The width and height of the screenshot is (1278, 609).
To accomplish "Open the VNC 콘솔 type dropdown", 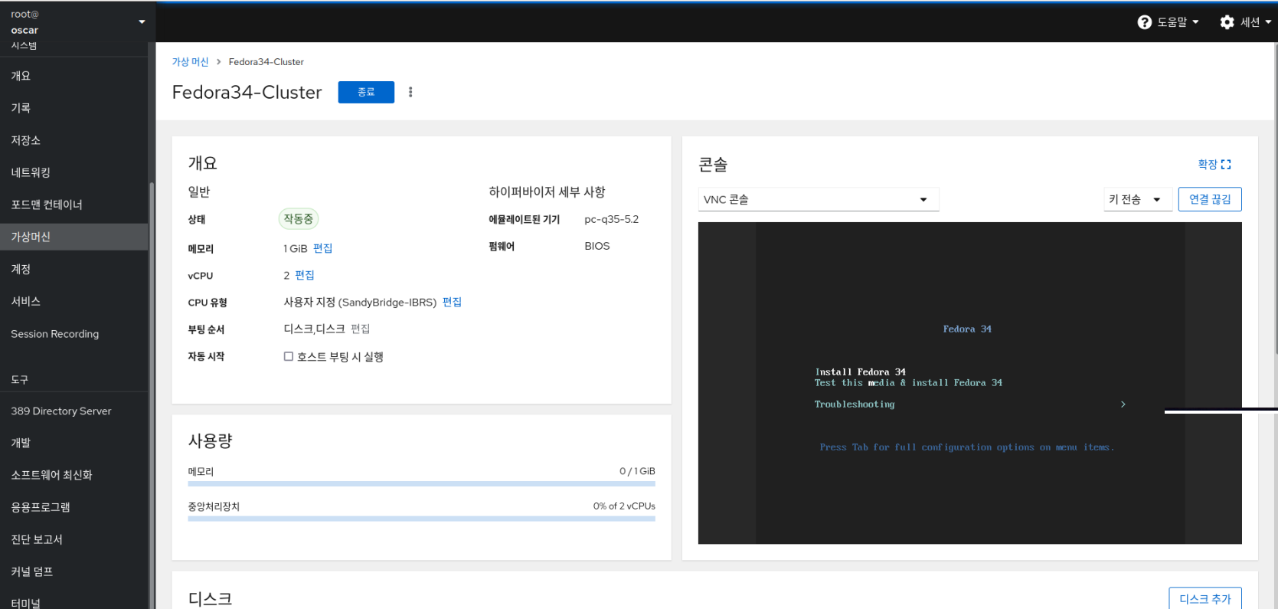I will (819, 199).
